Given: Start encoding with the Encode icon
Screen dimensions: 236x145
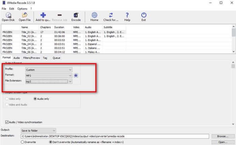Looking at the screenshot, I should 76,17.
